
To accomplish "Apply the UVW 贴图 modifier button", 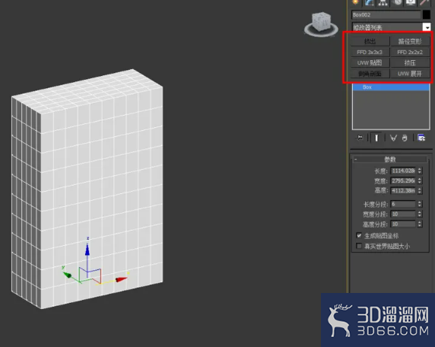I will pyautogui.click(x=370, y=62).
